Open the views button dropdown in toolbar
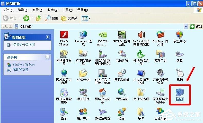Viewport: 203px width, 123px height. coord(89,18)
